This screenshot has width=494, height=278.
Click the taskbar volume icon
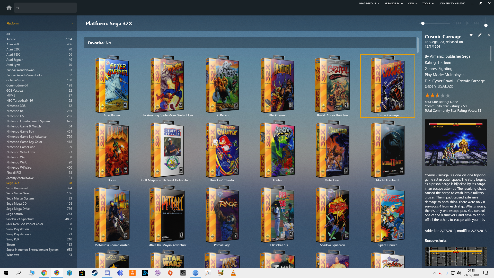click(x=459, y=273)
